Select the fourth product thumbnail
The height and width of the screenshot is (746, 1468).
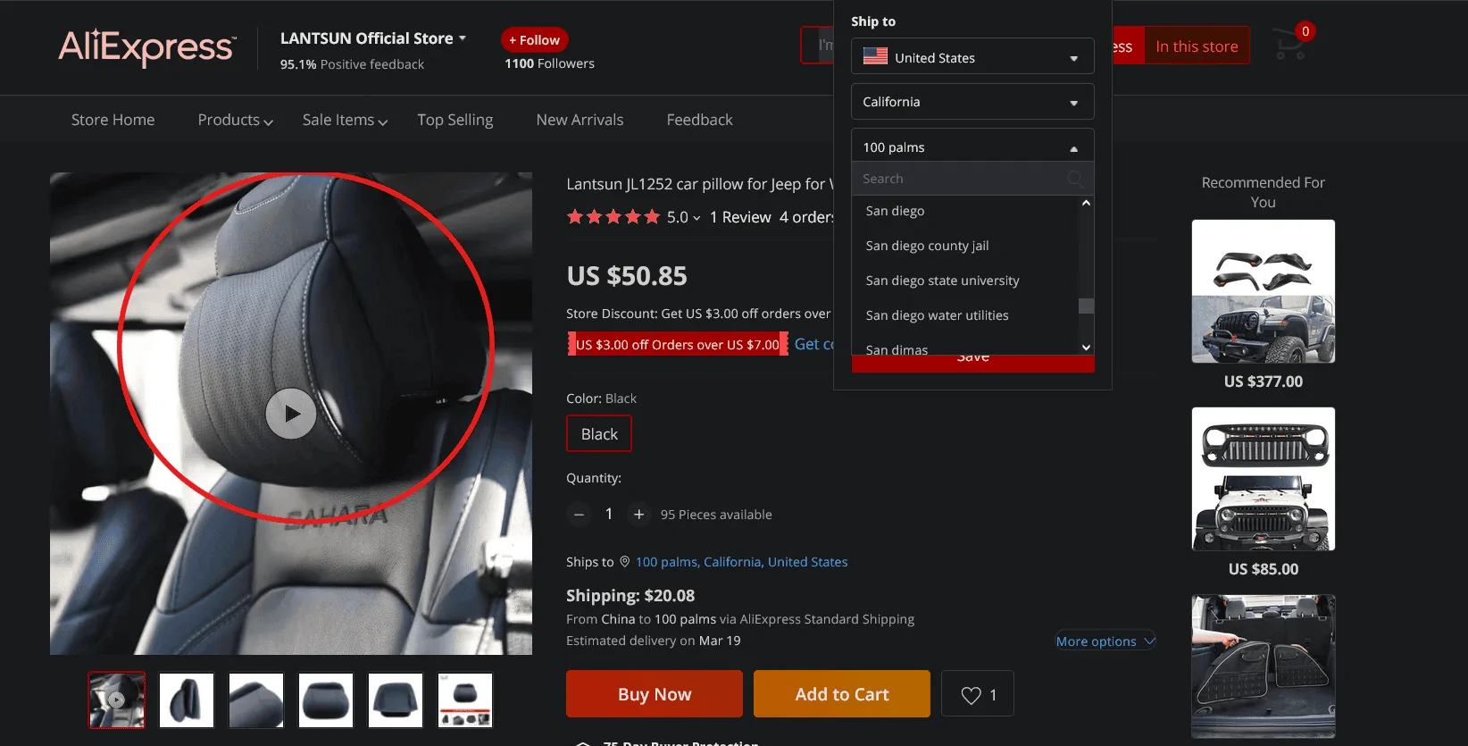[326, 700]
